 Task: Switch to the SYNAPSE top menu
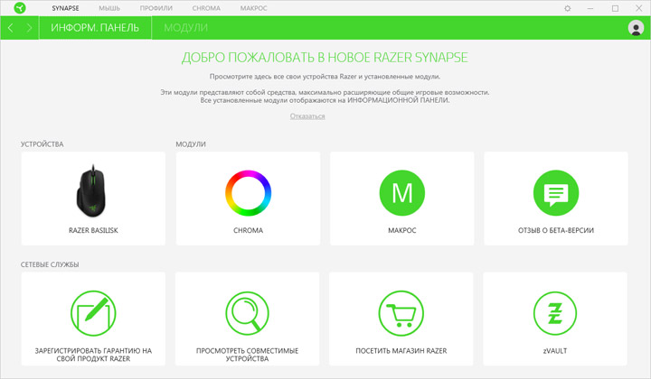pos(65,8)
